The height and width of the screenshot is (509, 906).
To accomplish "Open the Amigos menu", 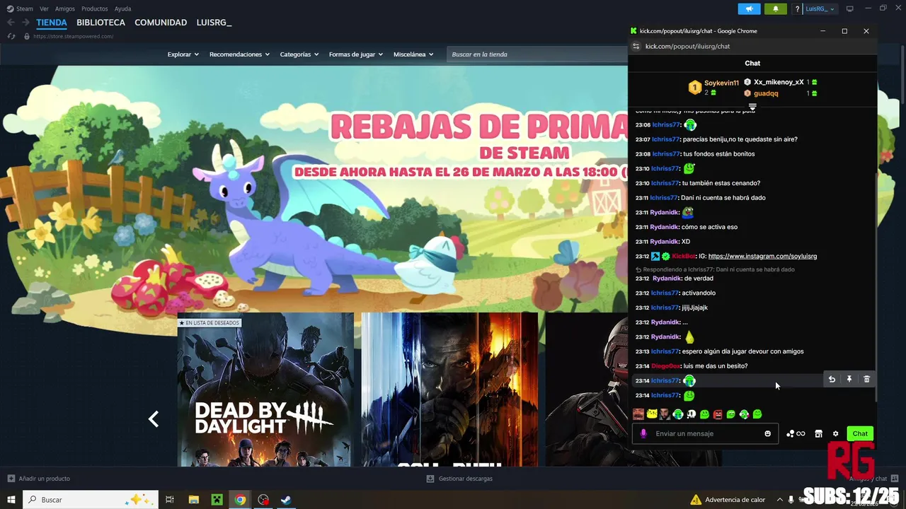I will 65,9.
